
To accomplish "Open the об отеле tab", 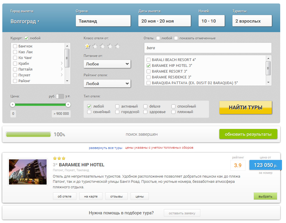I will [65, 196].
